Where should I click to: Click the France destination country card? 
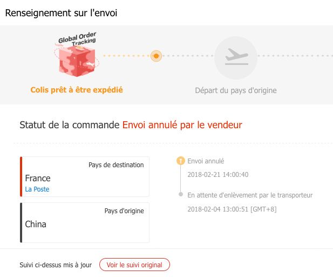(x=85, y=177)
